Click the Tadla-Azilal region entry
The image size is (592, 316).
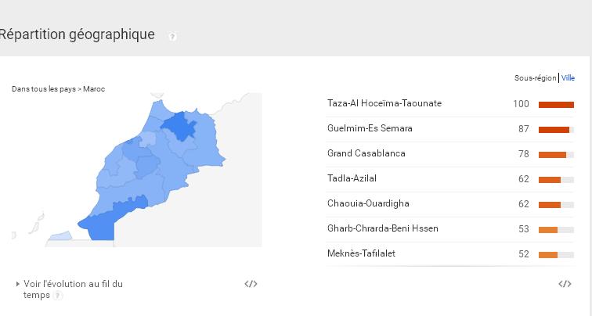(x=352, y=178)
